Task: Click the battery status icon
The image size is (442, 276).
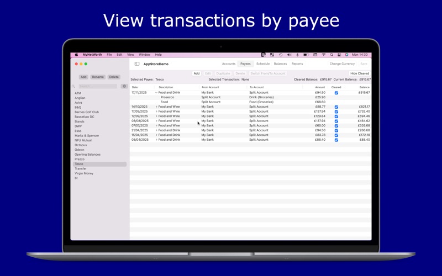Action: pyautogui.click(x=306, y=55)
